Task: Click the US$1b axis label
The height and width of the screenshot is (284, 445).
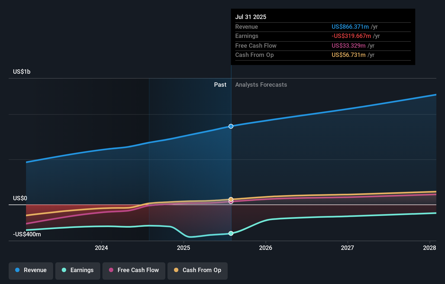Action: point(21,72)
